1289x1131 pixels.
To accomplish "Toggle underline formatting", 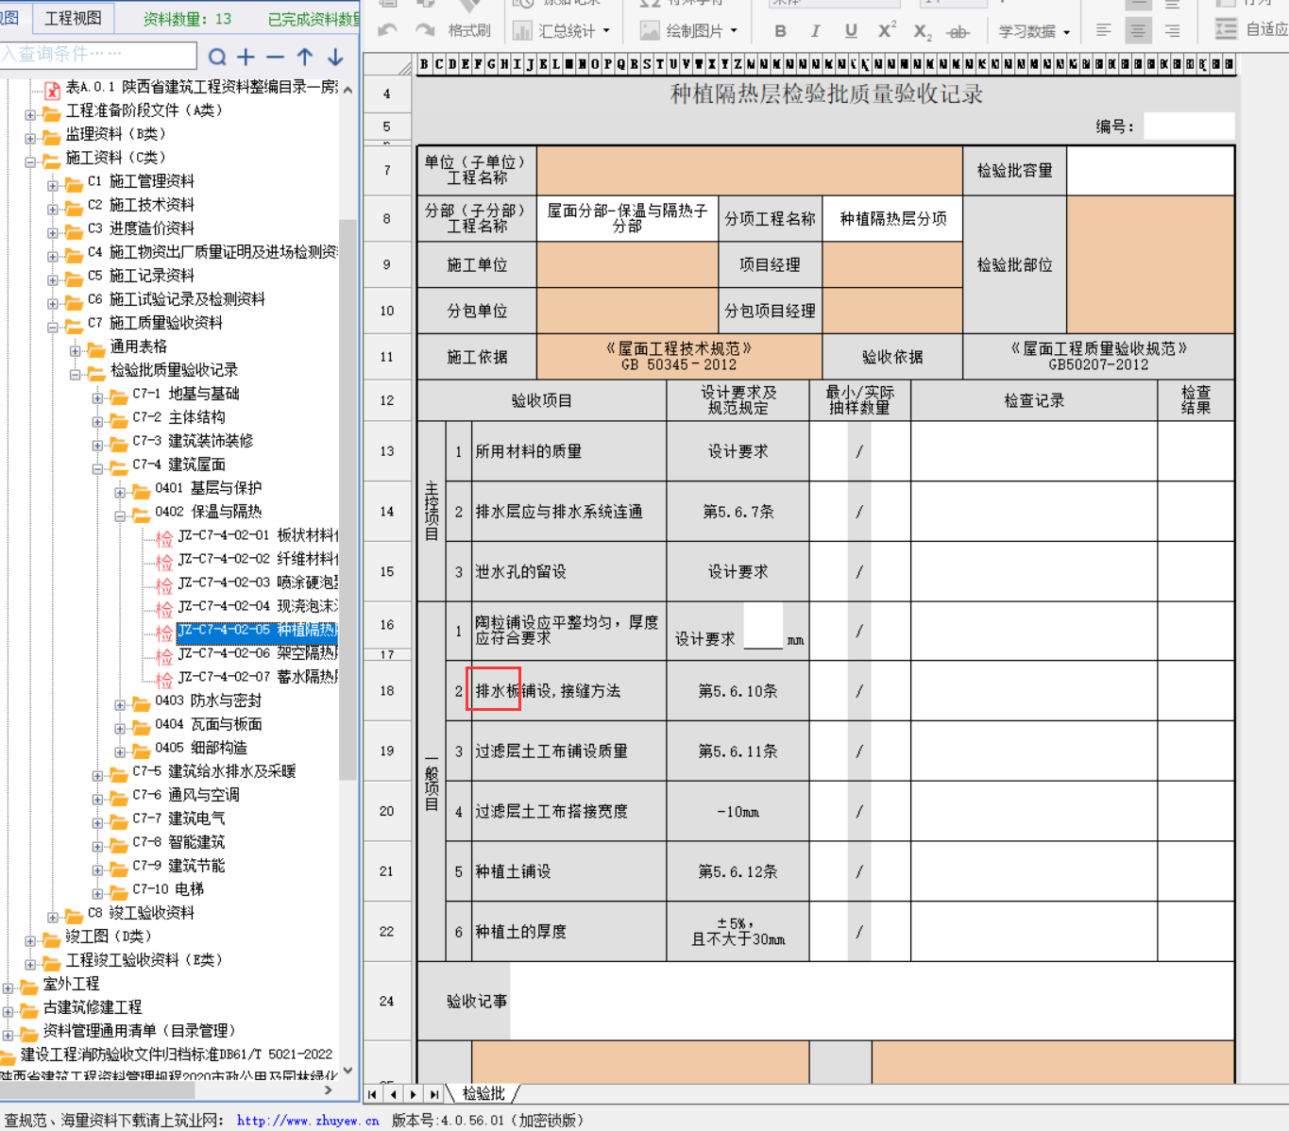I will 851,31.
